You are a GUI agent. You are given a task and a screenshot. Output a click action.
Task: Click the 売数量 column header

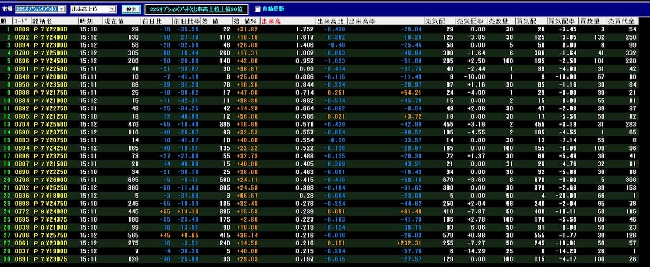click(x=497, y=21)
